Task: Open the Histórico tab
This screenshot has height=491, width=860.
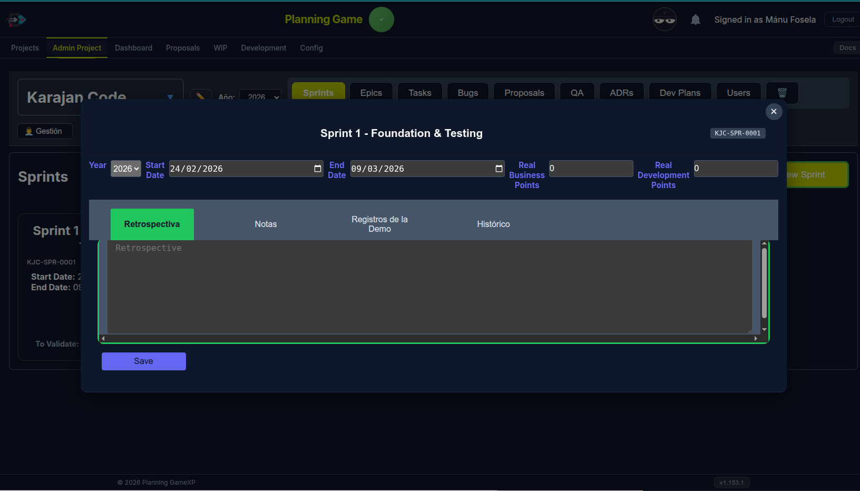Action: tap(493, 224)
